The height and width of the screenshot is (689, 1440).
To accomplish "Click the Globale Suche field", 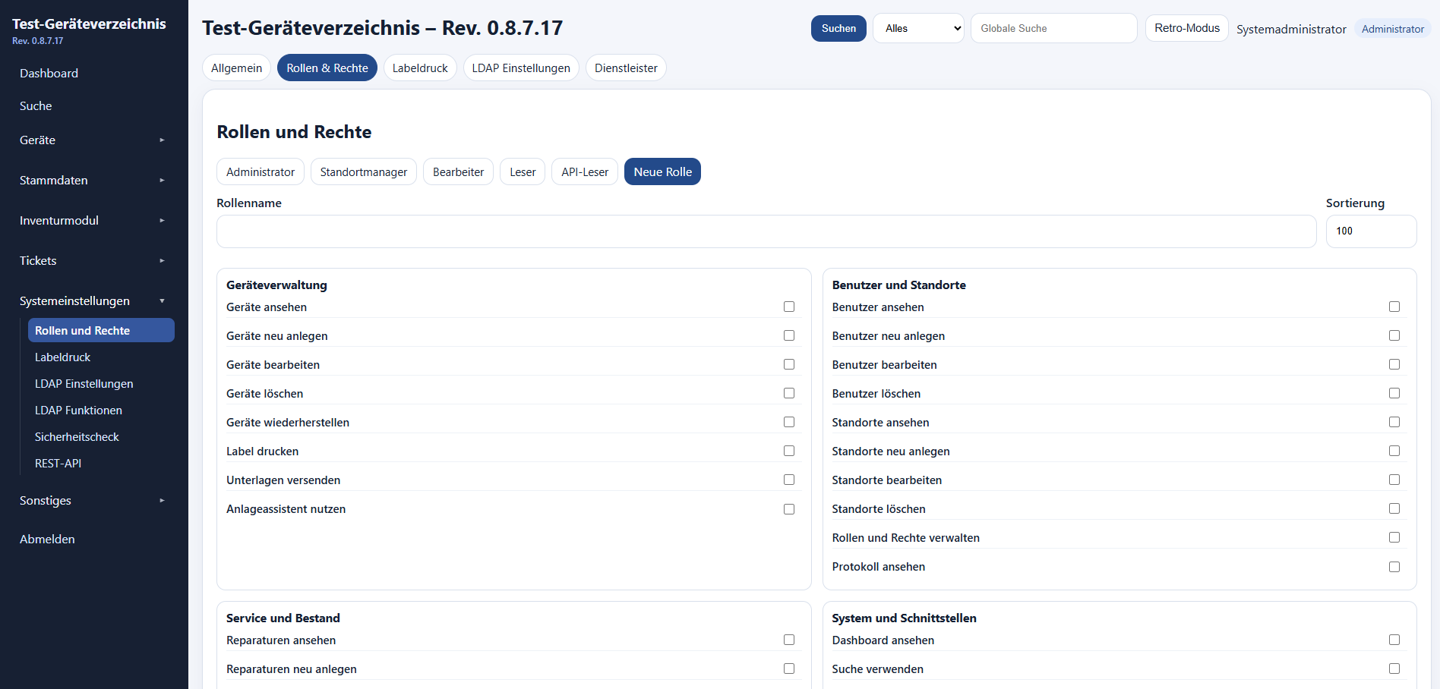I will click(1054, 28).
